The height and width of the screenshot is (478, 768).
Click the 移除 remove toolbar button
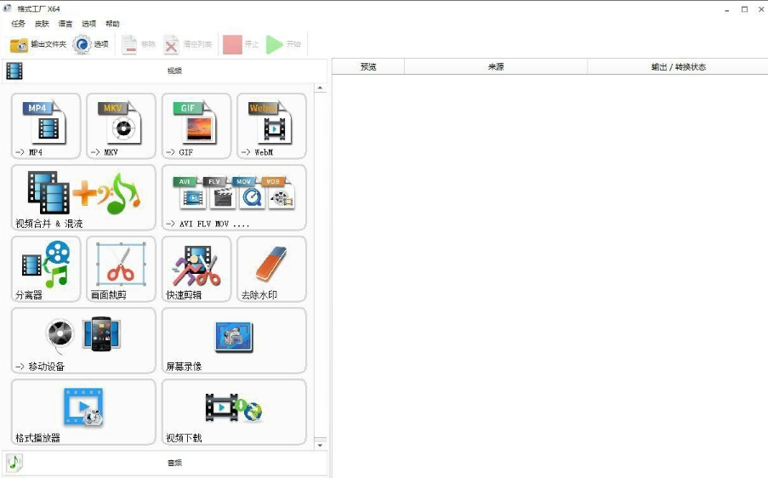coord(139,44)
